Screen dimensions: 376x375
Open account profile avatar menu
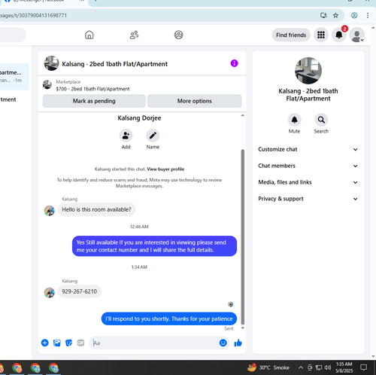pyautogui.click(x=356, y=35)
